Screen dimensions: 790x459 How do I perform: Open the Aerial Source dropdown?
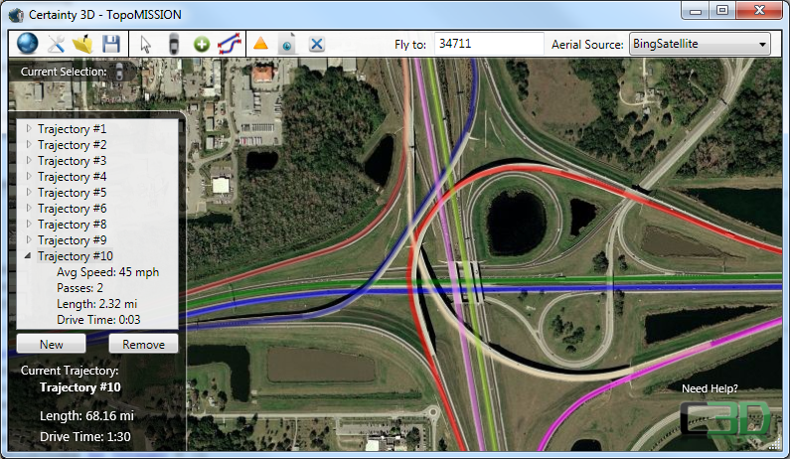click(701, 45)
